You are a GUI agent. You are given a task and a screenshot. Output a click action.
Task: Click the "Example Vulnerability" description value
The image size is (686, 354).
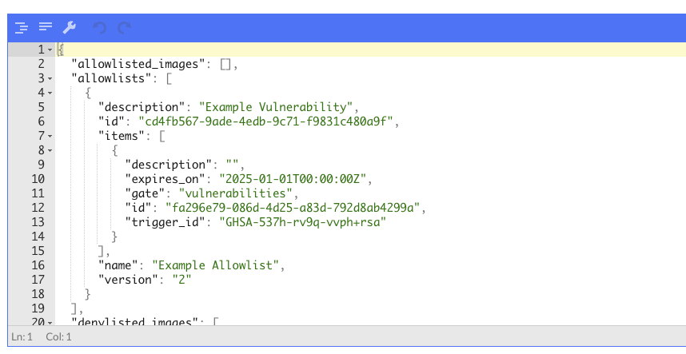click(x=276, y=107)
